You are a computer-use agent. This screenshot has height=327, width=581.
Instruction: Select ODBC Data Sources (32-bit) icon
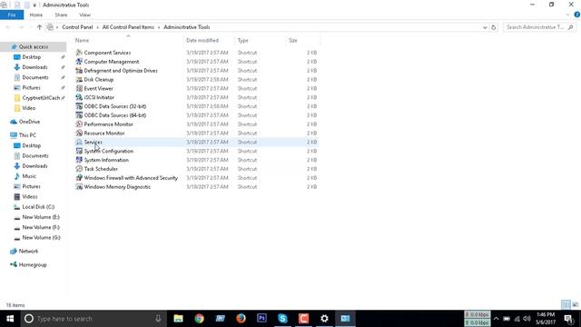tap(79, 106)
